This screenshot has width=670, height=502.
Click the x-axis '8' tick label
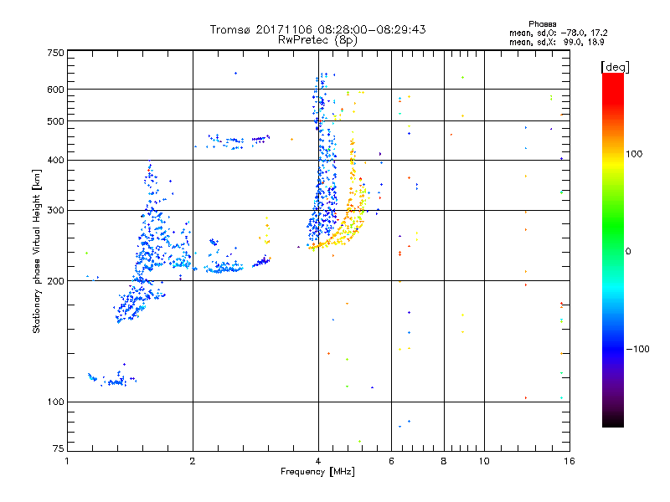444,461
